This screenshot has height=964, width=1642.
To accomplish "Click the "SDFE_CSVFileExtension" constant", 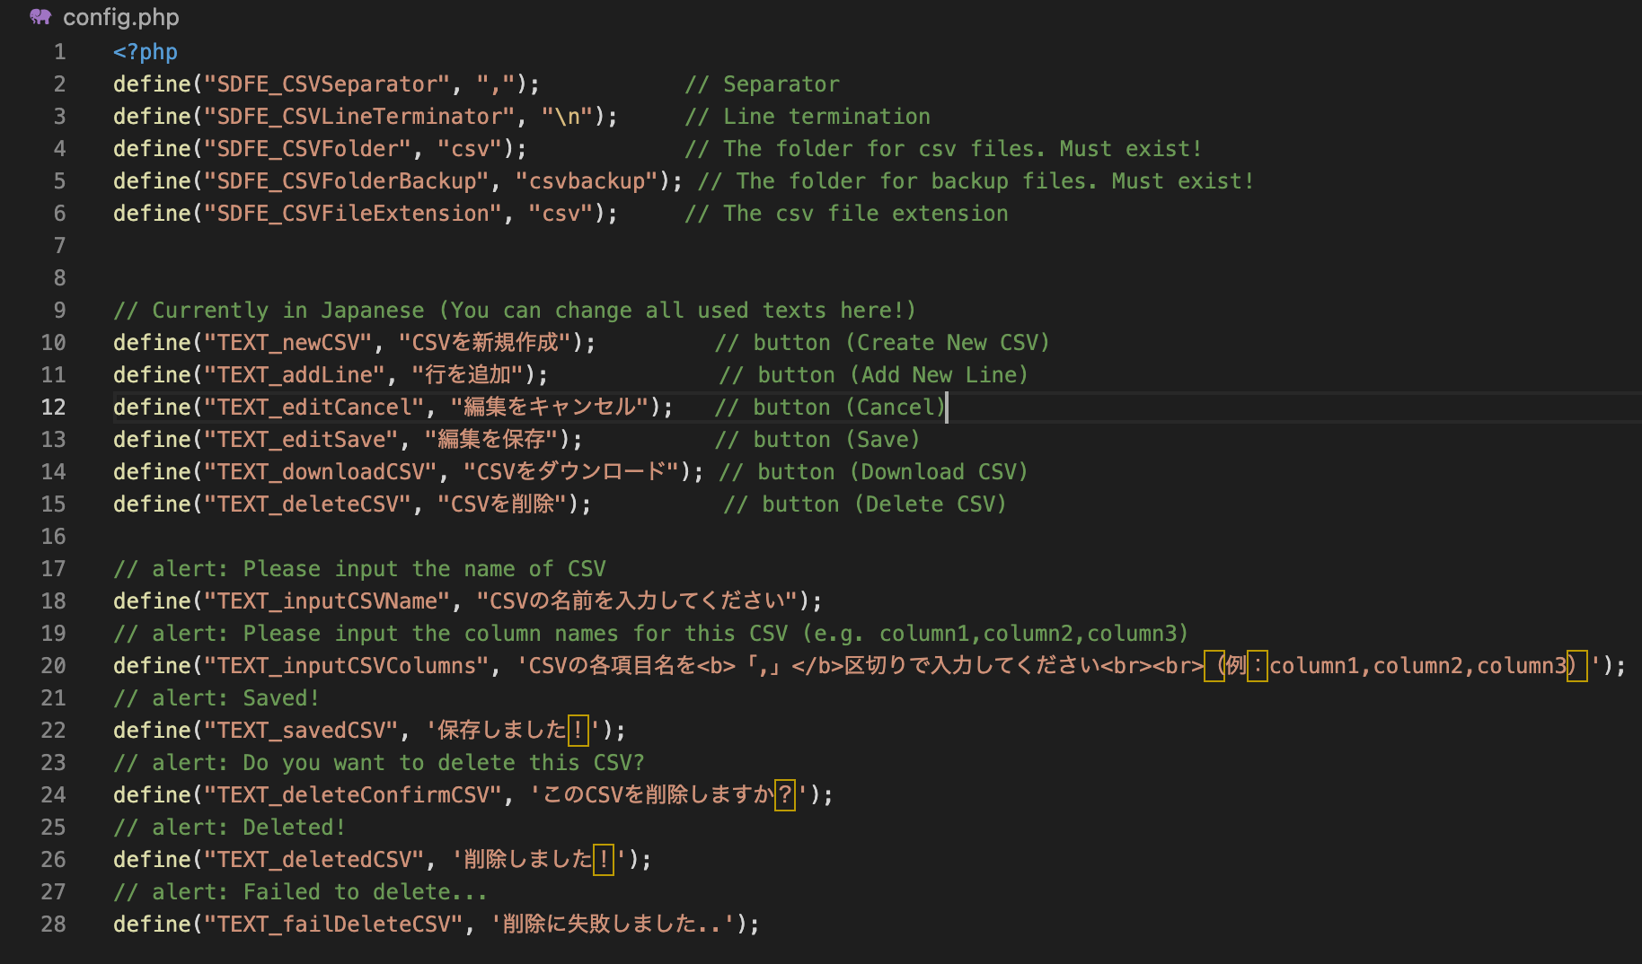I will [353, 214].
